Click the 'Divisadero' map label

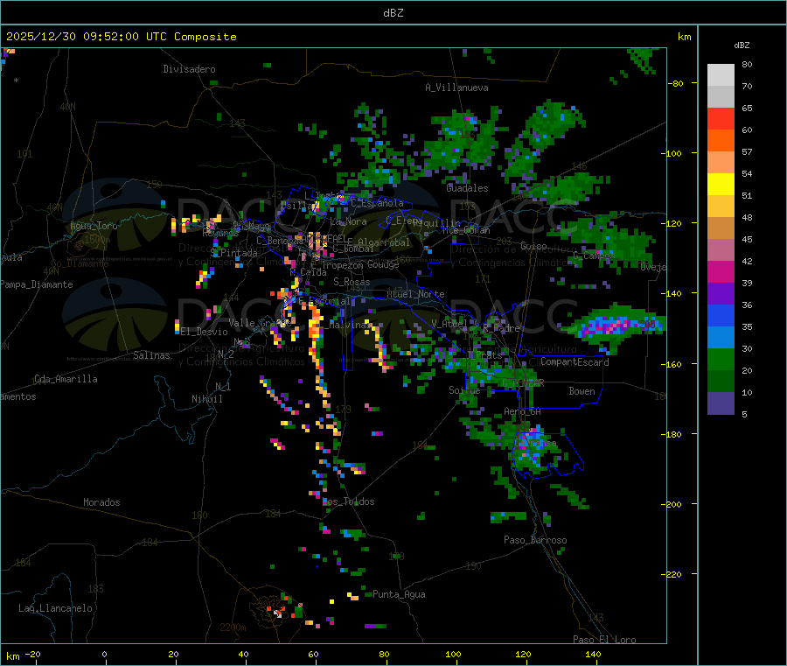[x=189, y=69]
